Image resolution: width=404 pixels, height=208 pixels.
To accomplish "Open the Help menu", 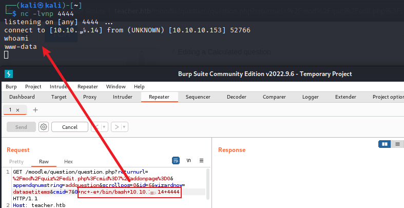I will pyautogui.click(x=139, y=87).
